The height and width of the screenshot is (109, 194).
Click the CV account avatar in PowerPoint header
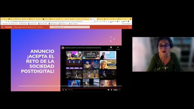(130, 27)
